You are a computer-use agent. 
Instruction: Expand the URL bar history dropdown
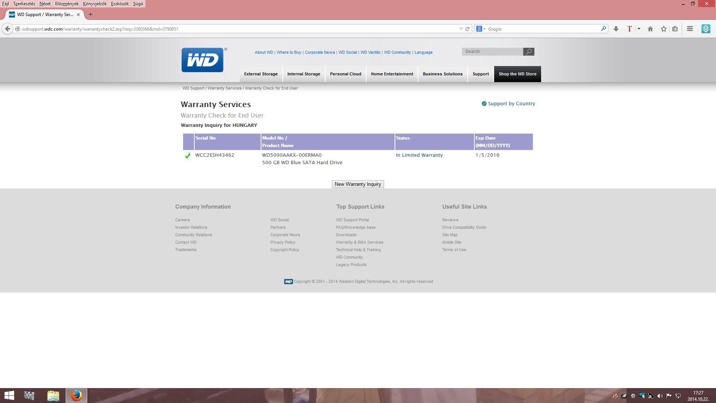point(461,29)
